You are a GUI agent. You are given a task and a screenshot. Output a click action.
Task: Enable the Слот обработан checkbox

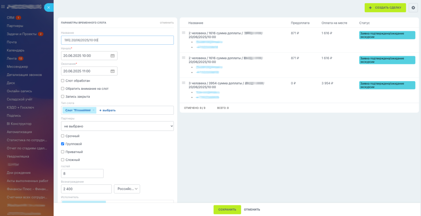point(62,81)
